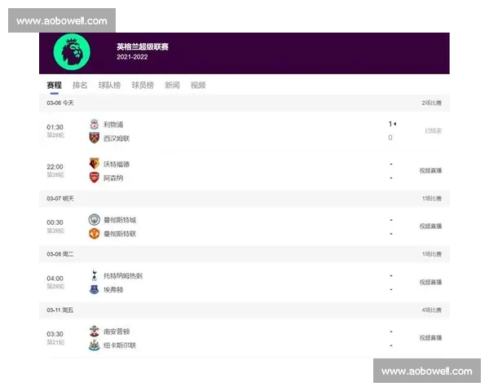Open 视频直播 for Tottenham vs Everton
The width and height of the screenshot is (489, 391).
point(430,282)
